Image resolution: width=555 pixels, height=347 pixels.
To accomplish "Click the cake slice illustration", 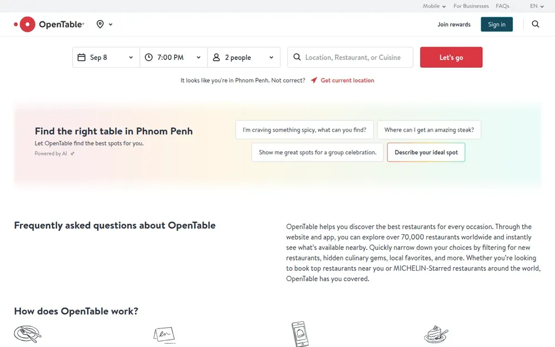I will click(436, 334).
